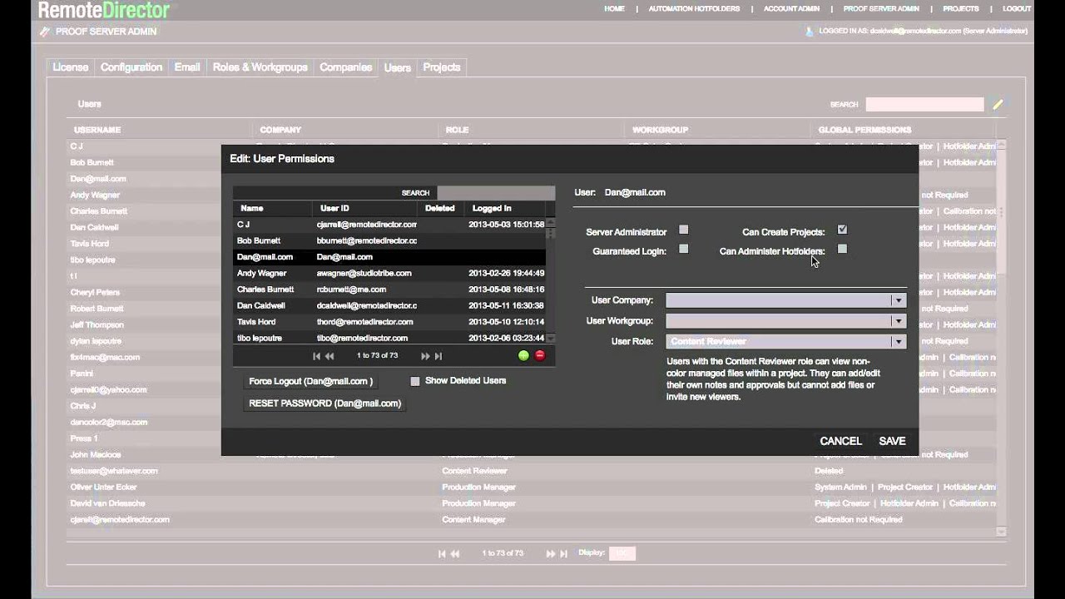This screenshot has width=1065, height=599.
Task: Click the Proof Server Admin wrench icon
Action: pos(45,32)
